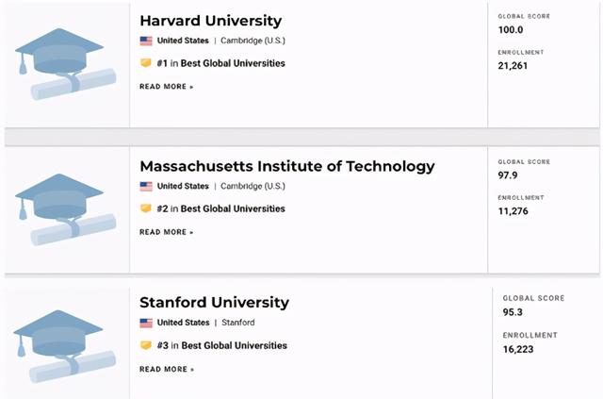Click Stanford's #3 in Best Global Universities

pos(220,345)
